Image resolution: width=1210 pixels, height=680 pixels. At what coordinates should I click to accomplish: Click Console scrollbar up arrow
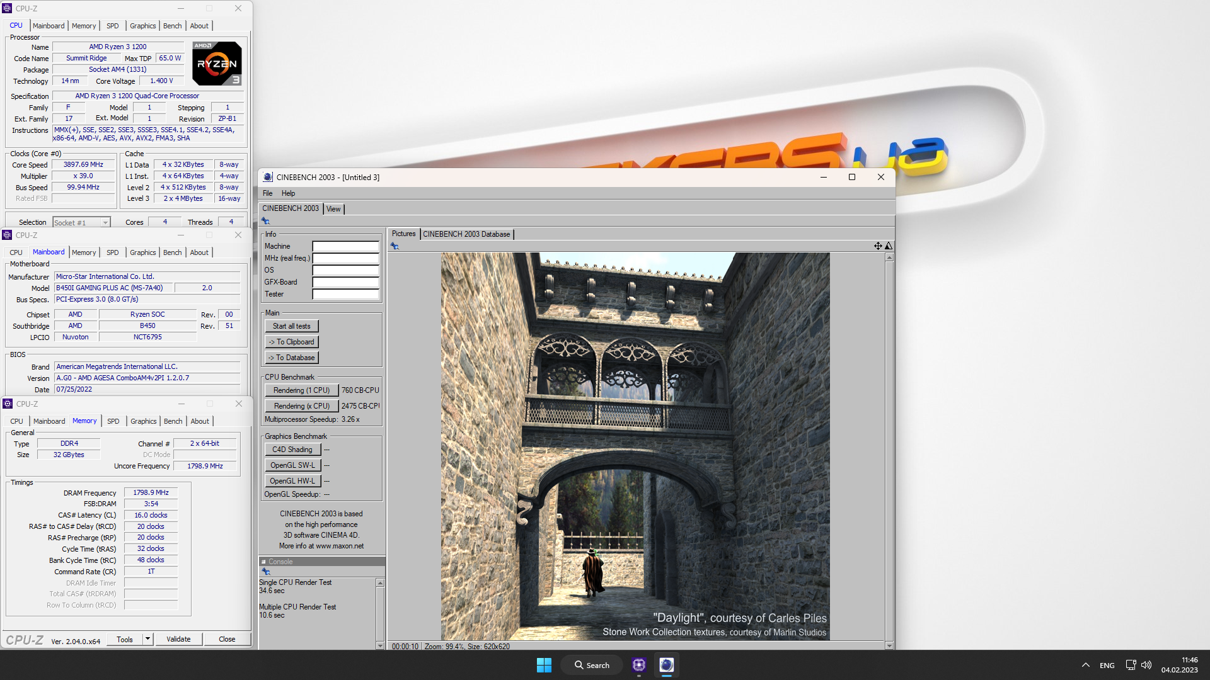pyautogui.click(x=380, y=583)
